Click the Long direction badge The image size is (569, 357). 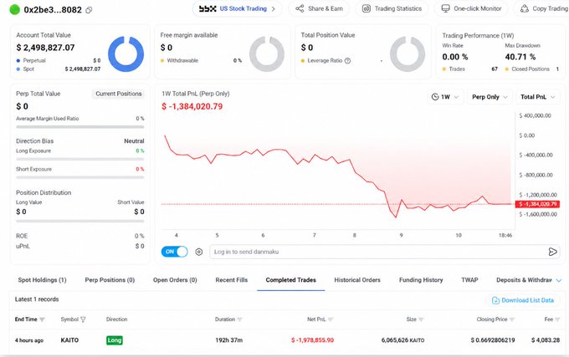[x=115, y=340]
